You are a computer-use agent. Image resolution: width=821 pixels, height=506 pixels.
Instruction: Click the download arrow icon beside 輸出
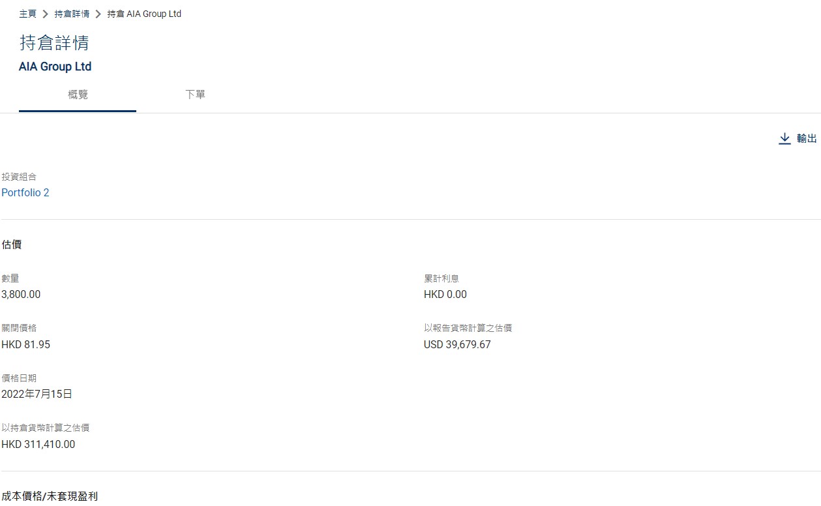pyautogui.click(x=784, y=139)
